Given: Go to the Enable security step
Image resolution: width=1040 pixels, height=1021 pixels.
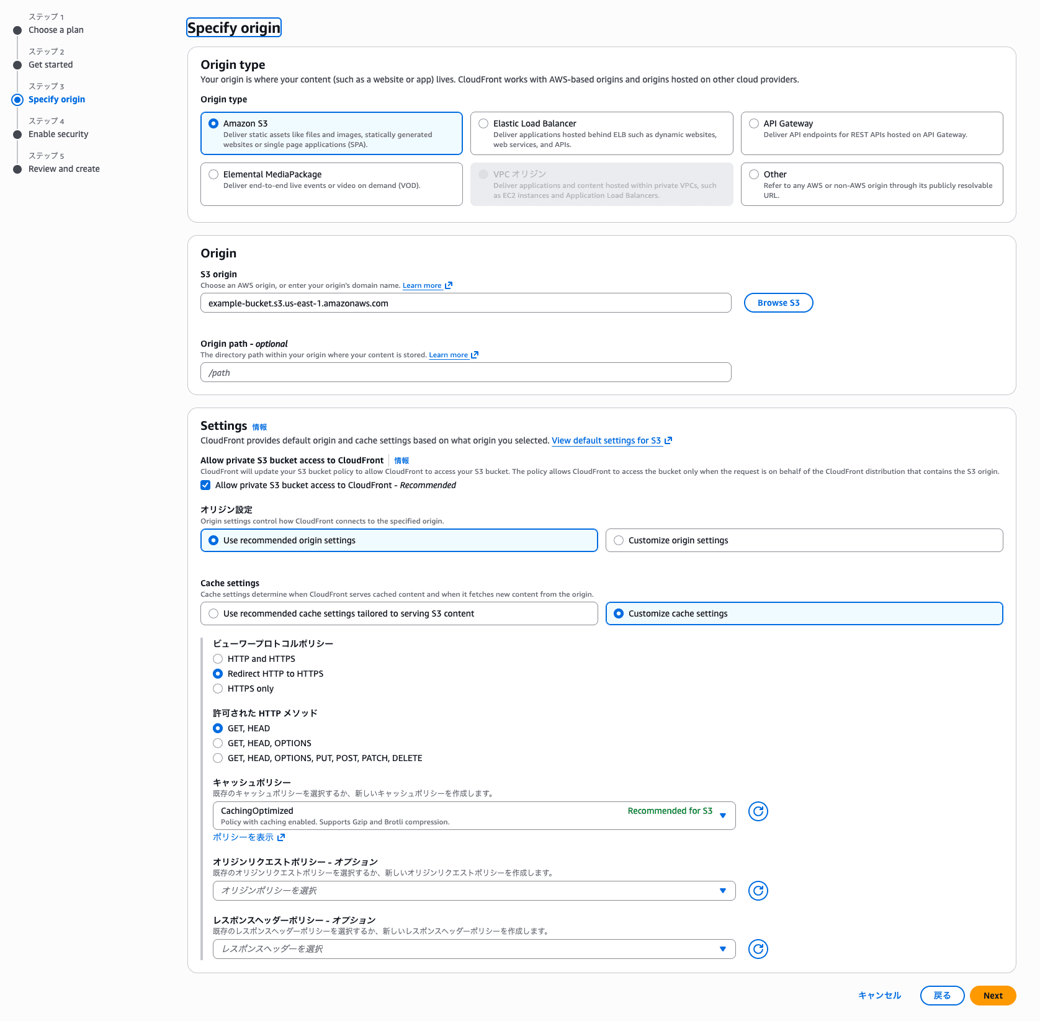Looking at the screenshot, I should (x=58, y=134).
